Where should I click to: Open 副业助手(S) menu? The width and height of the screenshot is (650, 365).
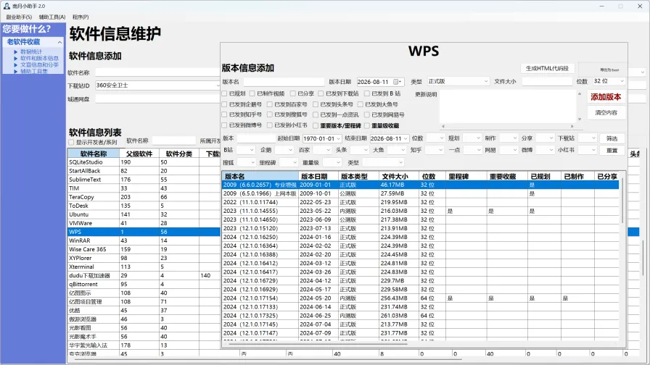(x=19, y=17)
